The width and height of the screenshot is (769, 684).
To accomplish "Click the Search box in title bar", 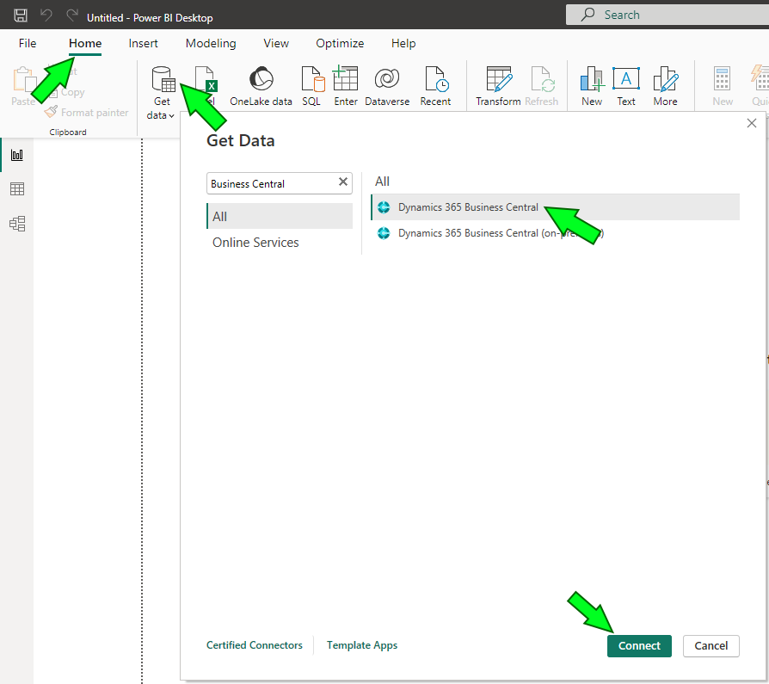I will tap(667, 15).
